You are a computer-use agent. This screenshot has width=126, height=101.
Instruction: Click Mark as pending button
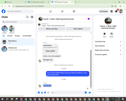(52, 29)
